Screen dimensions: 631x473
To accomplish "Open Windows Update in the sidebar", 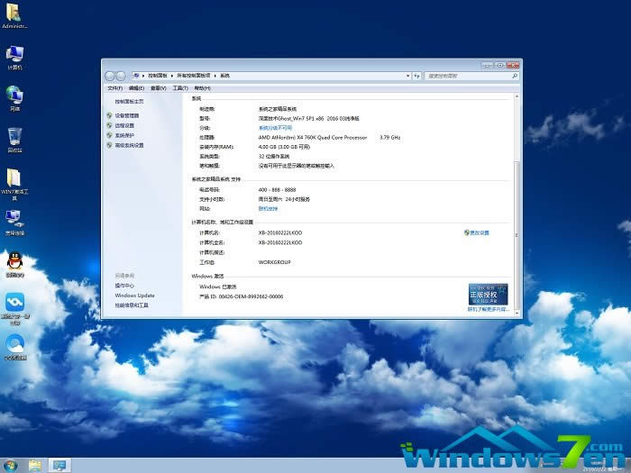I will (134, 296).
